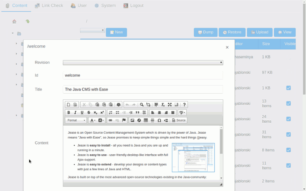The width and height of the screenshot is (306, 191).
Task: Click the Insert Link icon
Action: [110, 120]
